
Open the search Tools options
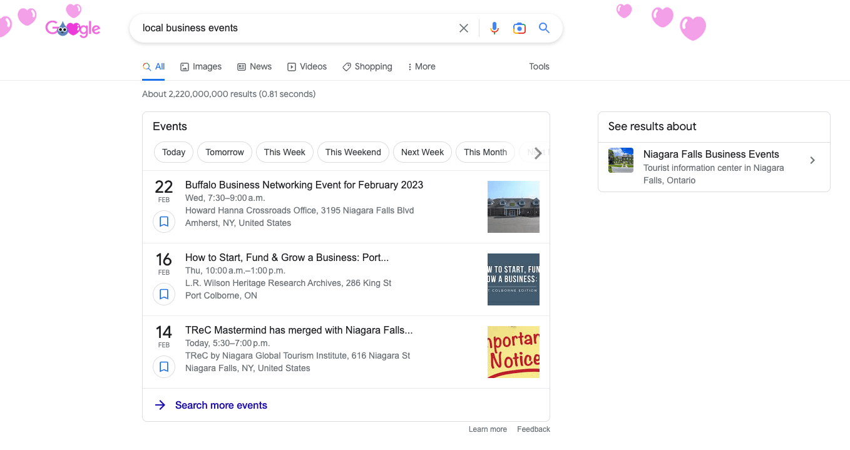539,67
